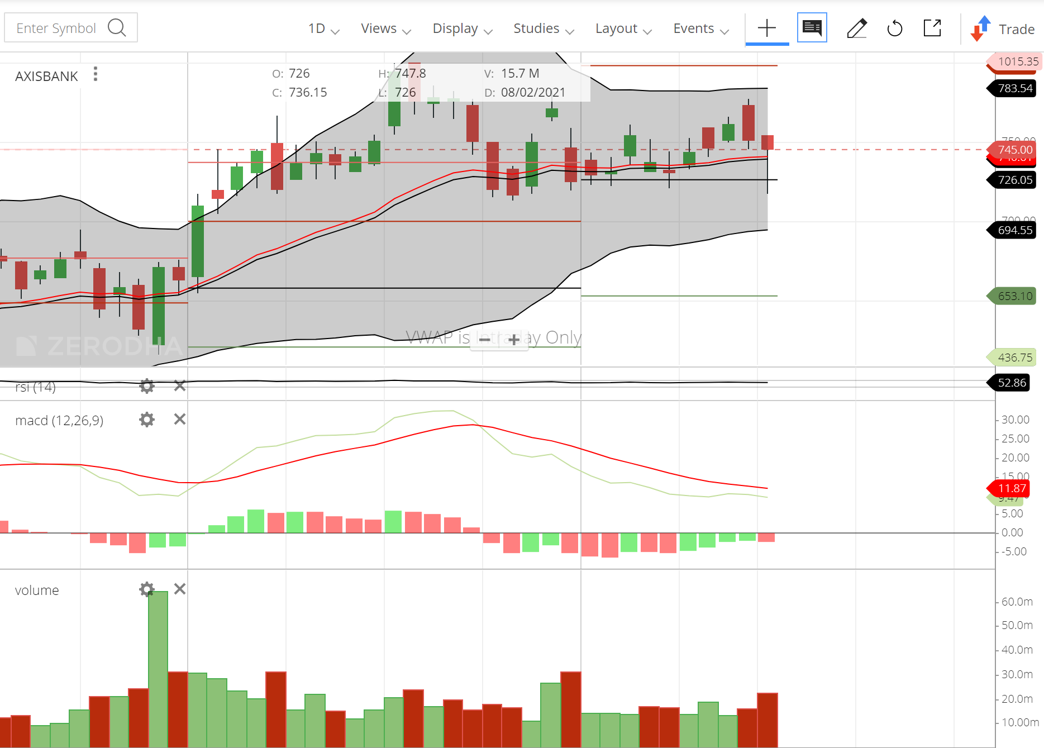This screenshot has width=1044, height=748.
Task: Click the volume panel title
Action: coord(37,590)
